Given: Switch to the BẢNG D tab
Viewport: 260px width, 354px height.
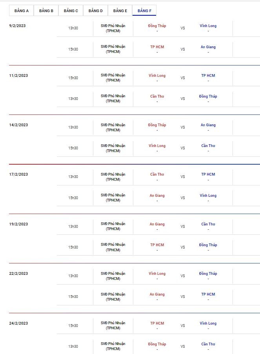Looking at the screenshot, I should (x=96, y=11).
